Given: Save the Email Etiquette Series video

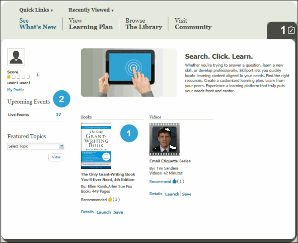Looking at the screenshot, I should click(187, 194).
